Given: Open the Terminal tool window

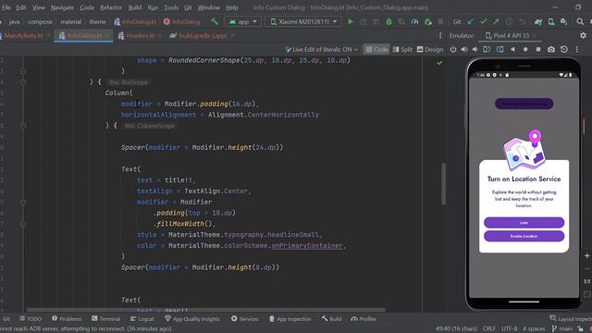Looking at the screenshot, I should 105,318.
